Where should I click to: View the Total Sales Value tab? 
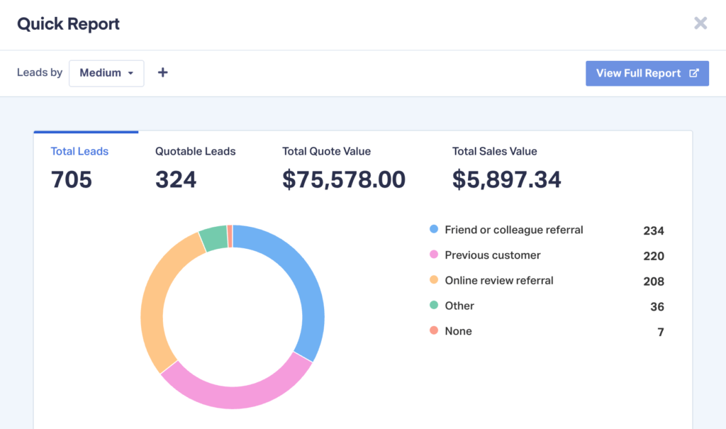tap(494, 151)
